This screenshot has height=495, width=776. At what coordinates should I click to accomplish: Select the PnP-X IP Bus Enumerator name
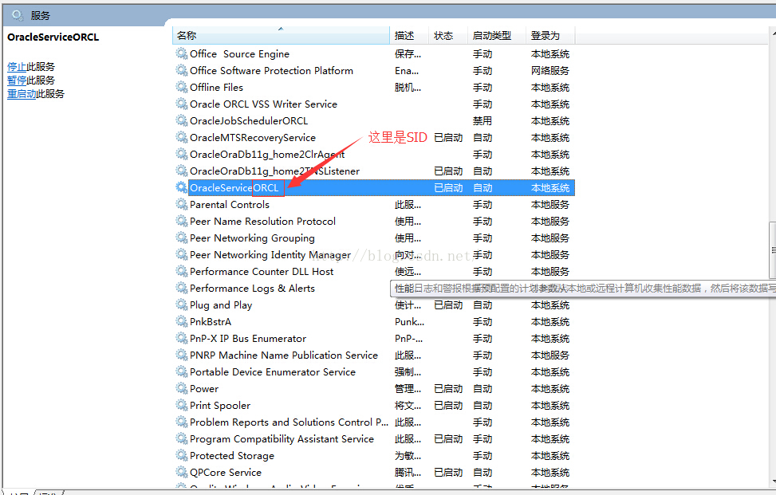click(x=248, y=339)
